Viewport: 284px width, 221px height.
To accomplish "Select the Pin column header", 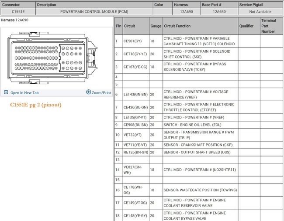I will [118, 26].
